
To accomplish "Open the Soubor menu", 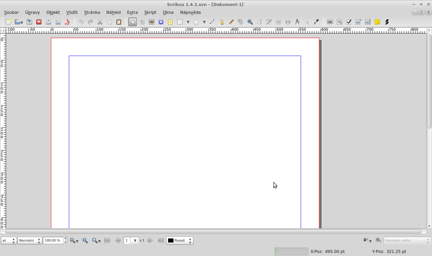I will (11, 12).
